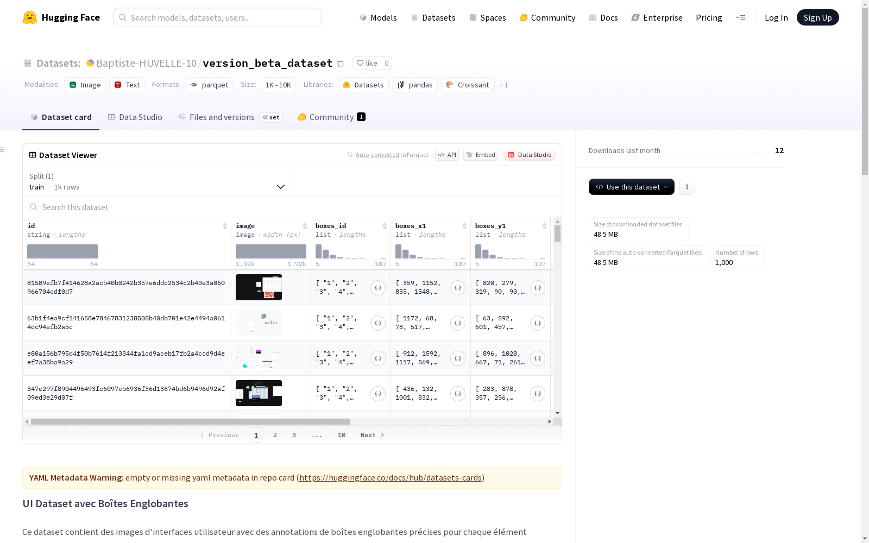
Task: Open the Community tab with 1 discussion
Action: click(331, 117)
